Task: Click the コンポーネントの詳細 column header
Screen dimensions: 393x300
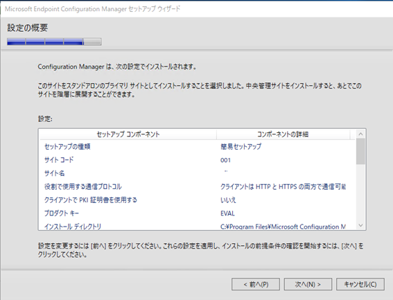Action: pyautogui.click(x=283, y=134)
